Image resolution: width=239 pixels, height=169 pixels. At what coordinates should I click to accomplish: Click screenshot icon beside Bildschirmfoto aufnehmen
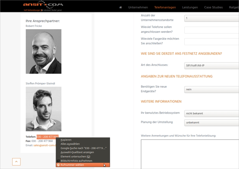[58, 161]
